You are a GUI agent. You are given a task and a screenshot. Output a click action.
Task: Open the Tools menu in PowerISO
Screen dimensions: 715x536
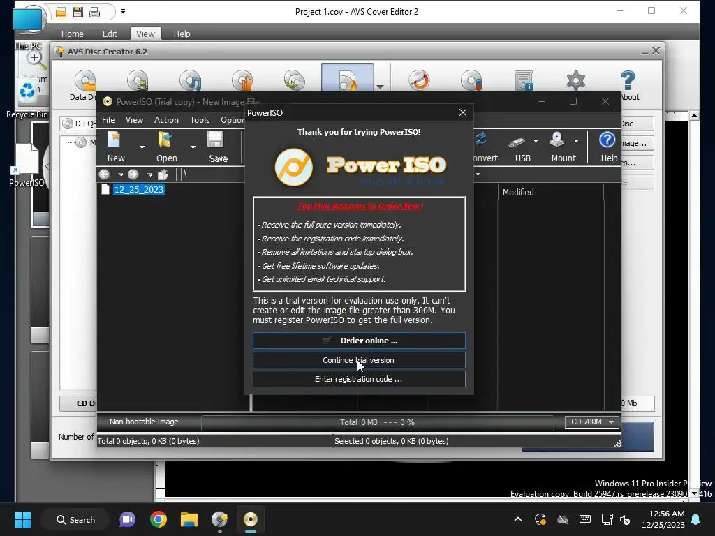(x=200, y=120)
